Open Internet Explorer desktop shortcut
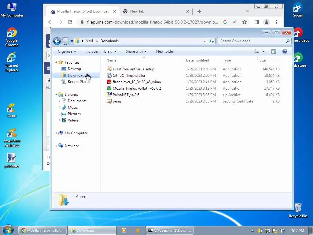The image size is (313, 235). pyautogui.click(x=12, y=62)
